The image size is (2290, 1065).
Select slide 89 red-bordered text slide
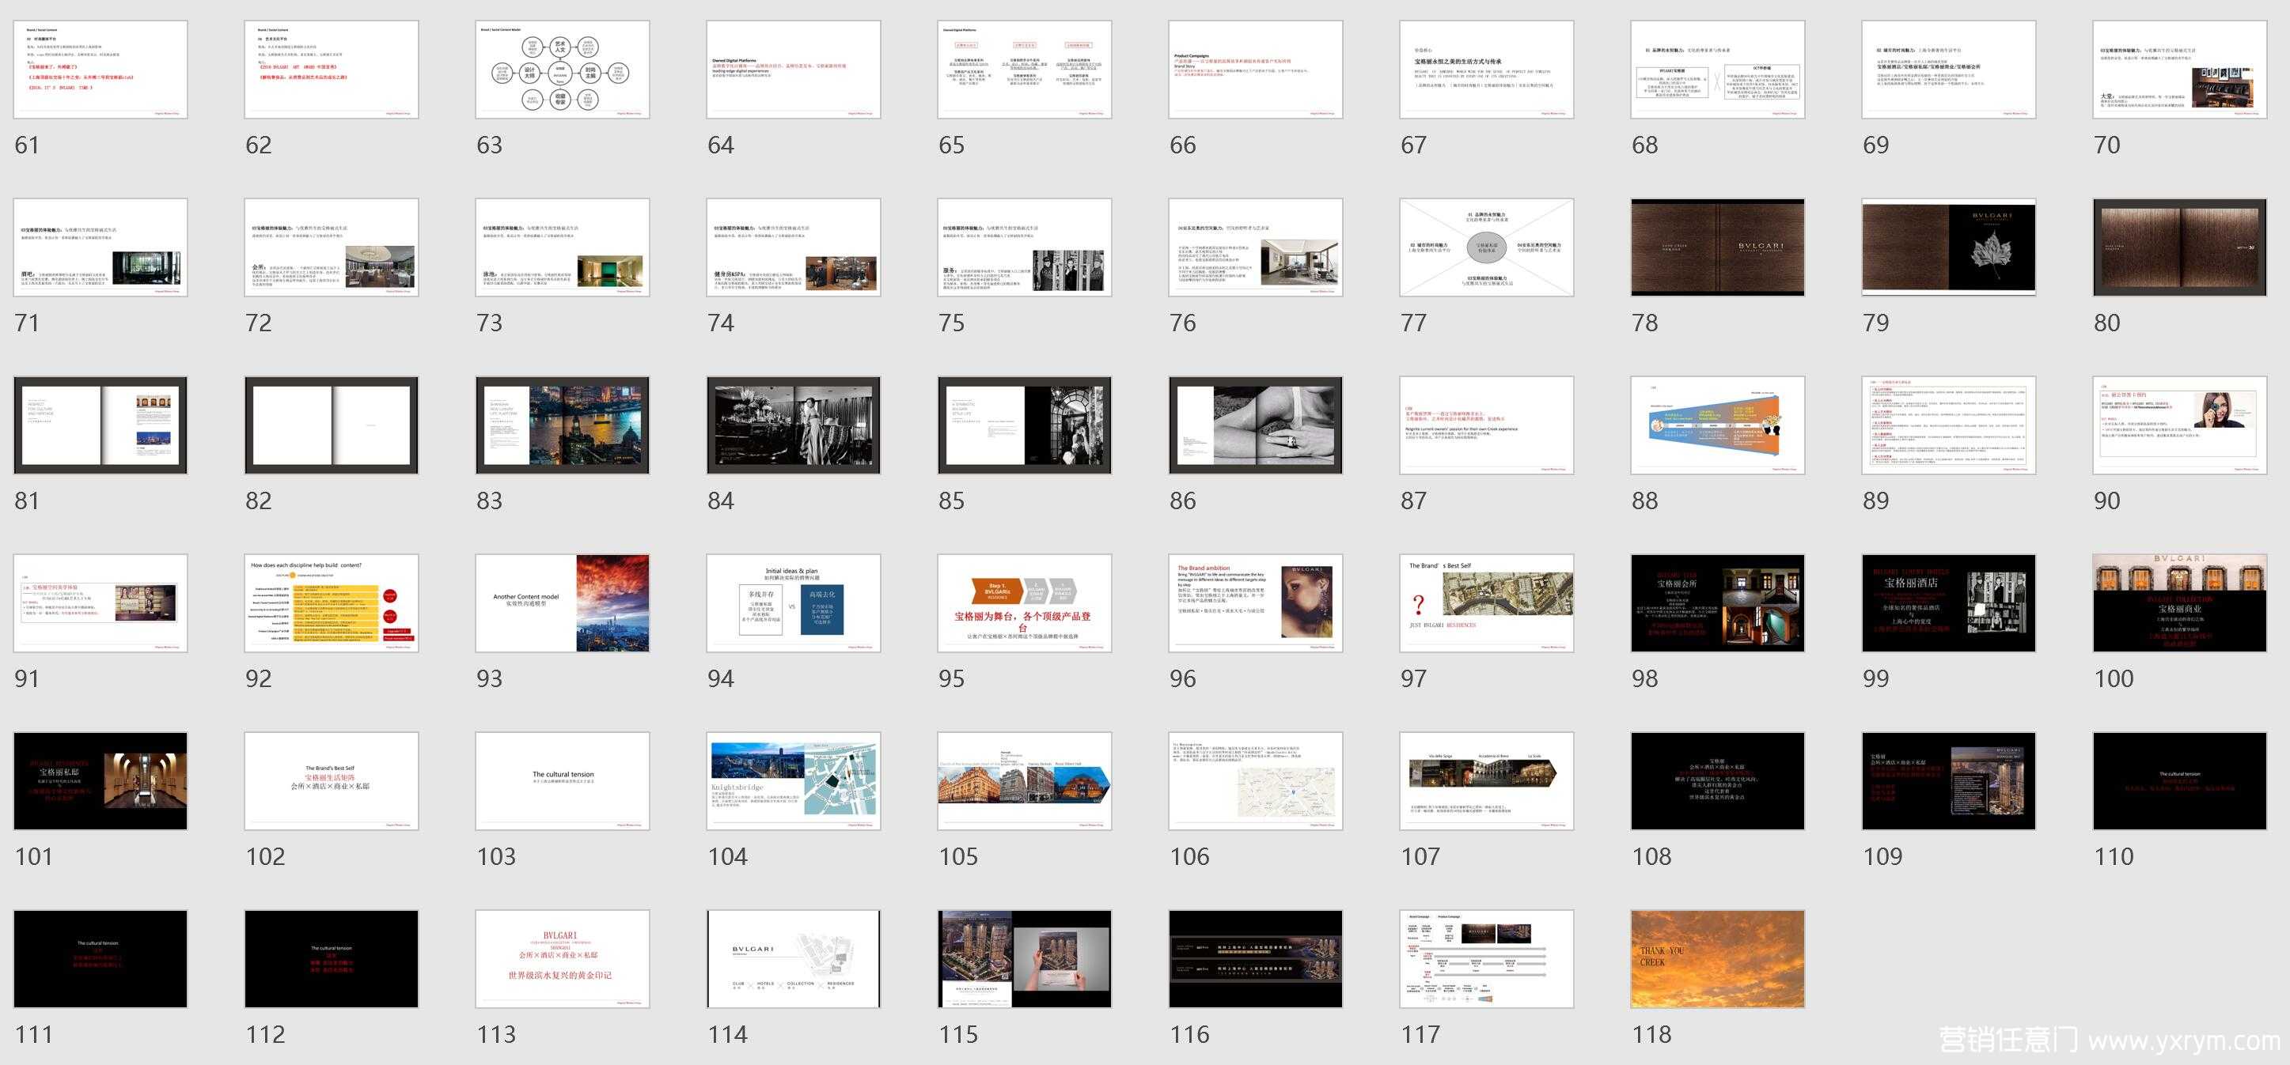[1950, 425]
